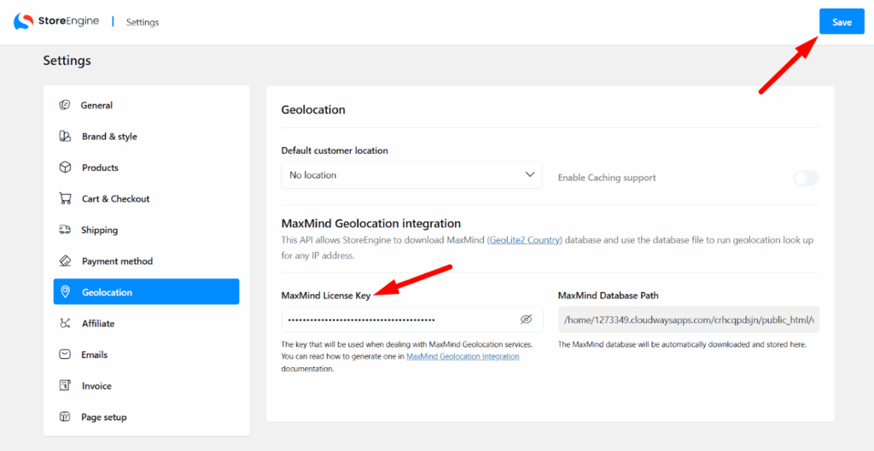Switch to the Page setup tab
Viewport: 874px width, 451px height.
tap(103, 417)
